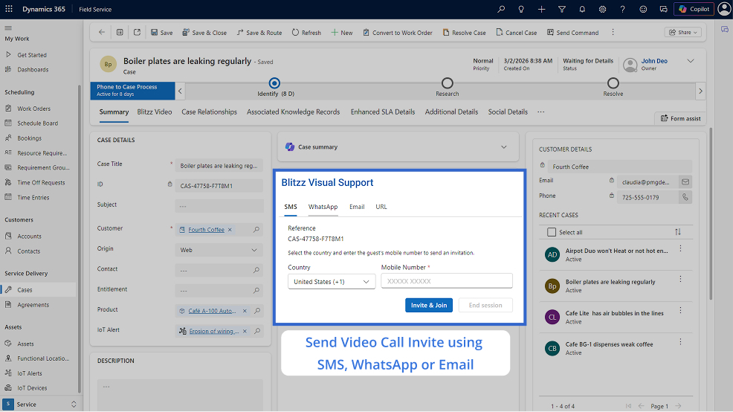
Task: Click Resolve Case command
Action: pos(464,32)
